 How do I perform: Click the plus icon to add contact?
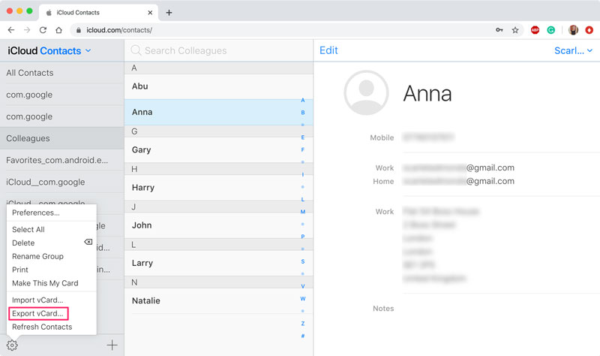(112, 345)
